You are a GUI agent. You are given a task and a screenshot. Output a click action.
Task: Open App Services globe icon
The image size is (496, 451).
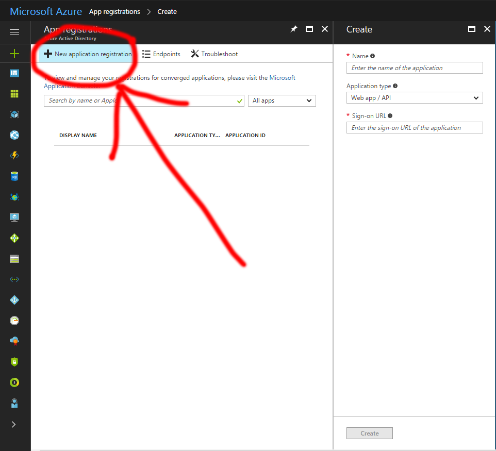[14, 135]
